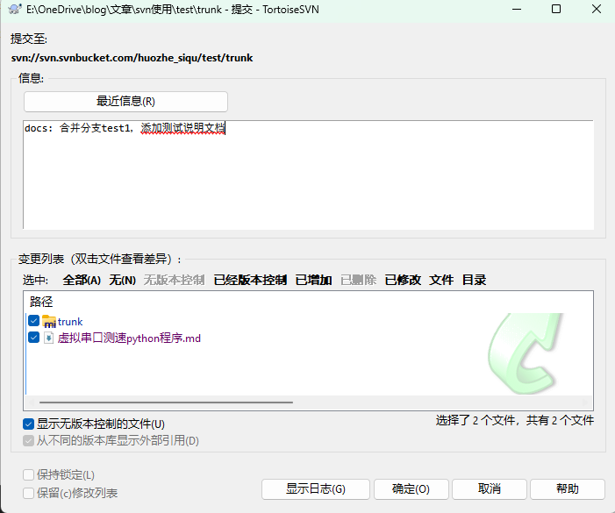Open 最近信息(R) recent messages
615x513 pixels.
coord(125,101)
